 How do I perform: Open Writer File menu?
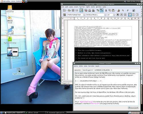tap(63, 7)
